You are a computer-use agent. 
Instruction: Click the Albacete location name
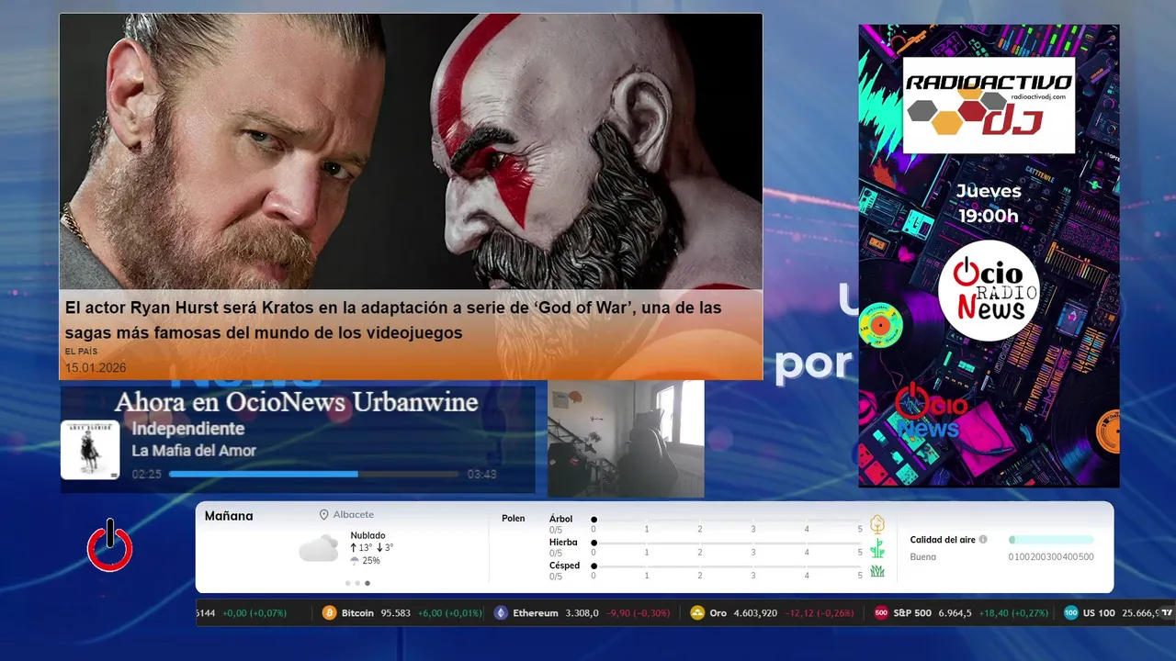(354, 515)
